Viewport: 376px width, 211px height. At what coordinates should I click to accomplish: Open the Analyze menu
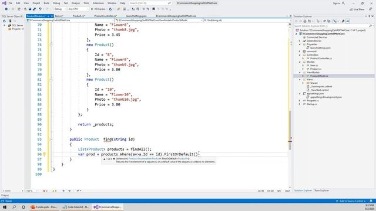[x=76, y=3]
